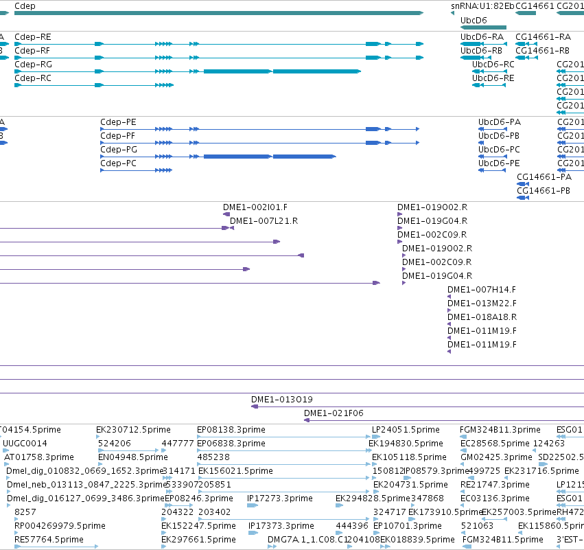Select transcript UbcD6-RA
584x550 pixels.
(x=482, y=37)
